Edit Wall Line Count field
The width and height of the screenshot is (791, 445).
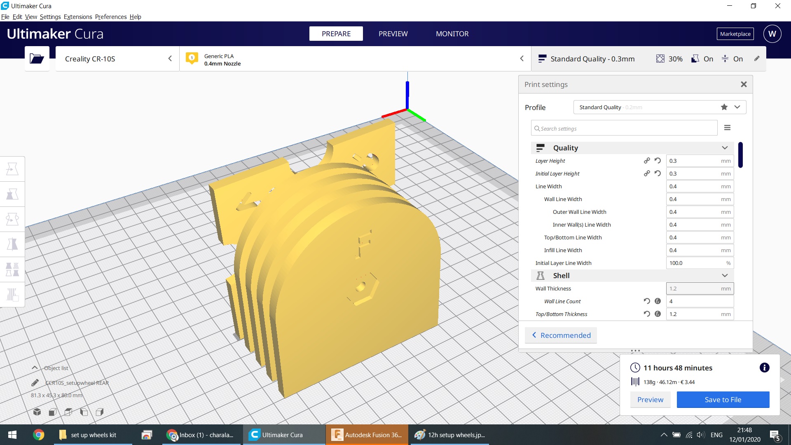700,301
